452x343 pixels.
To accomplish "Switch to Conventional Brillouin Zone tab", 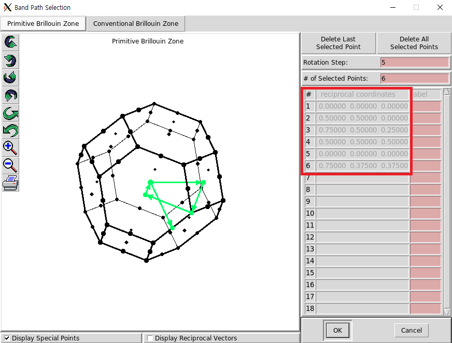I will [x=136, y=23].
